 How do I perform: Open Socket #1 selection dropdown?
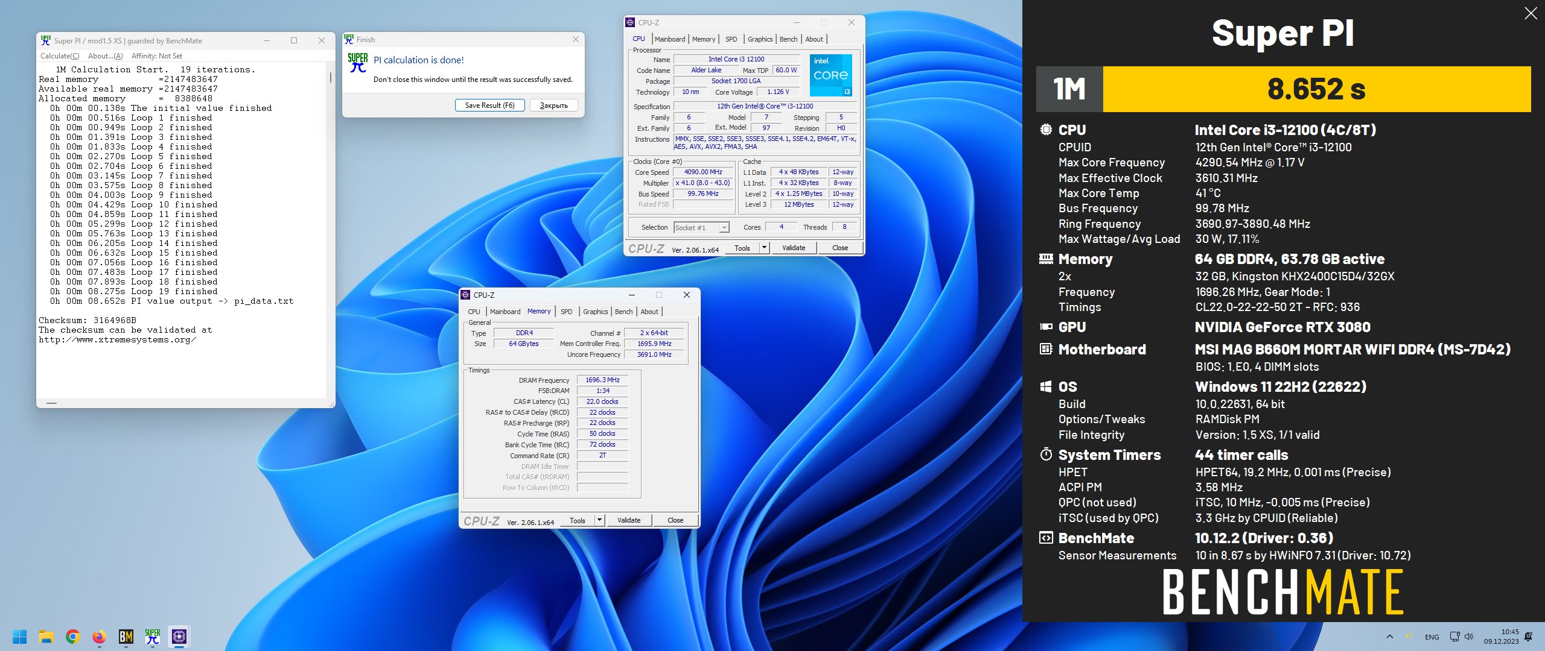(x=701, y=227)
